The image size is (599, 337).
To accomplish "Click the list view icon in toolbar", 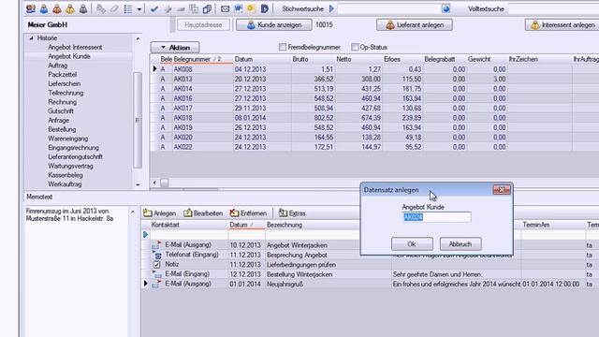I will pos(128,8).
